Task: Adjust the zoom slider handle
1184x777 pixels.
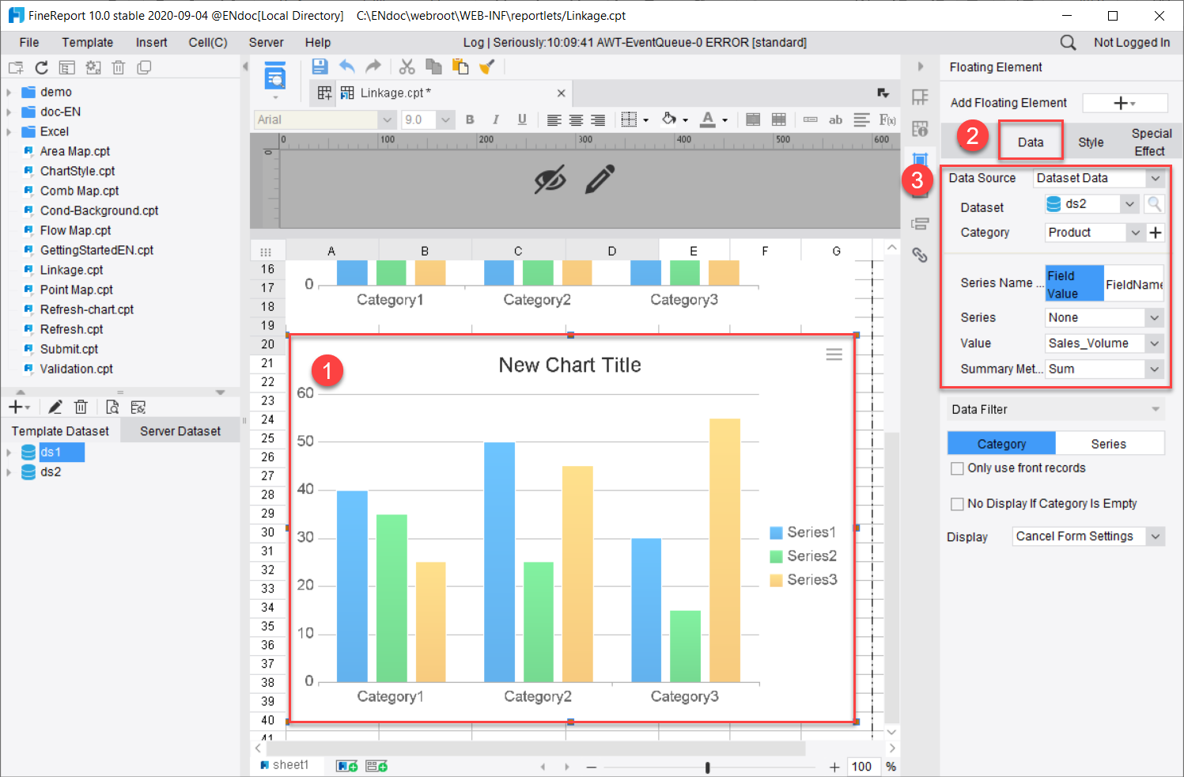Action: point(707,768)
